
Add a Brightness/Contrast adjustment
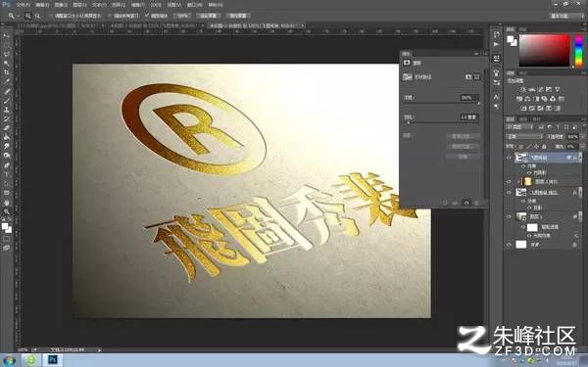[523, 89]
